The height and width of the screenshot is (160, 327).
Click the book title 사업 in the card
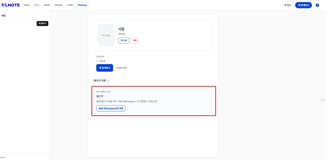(x=121, y=29)
